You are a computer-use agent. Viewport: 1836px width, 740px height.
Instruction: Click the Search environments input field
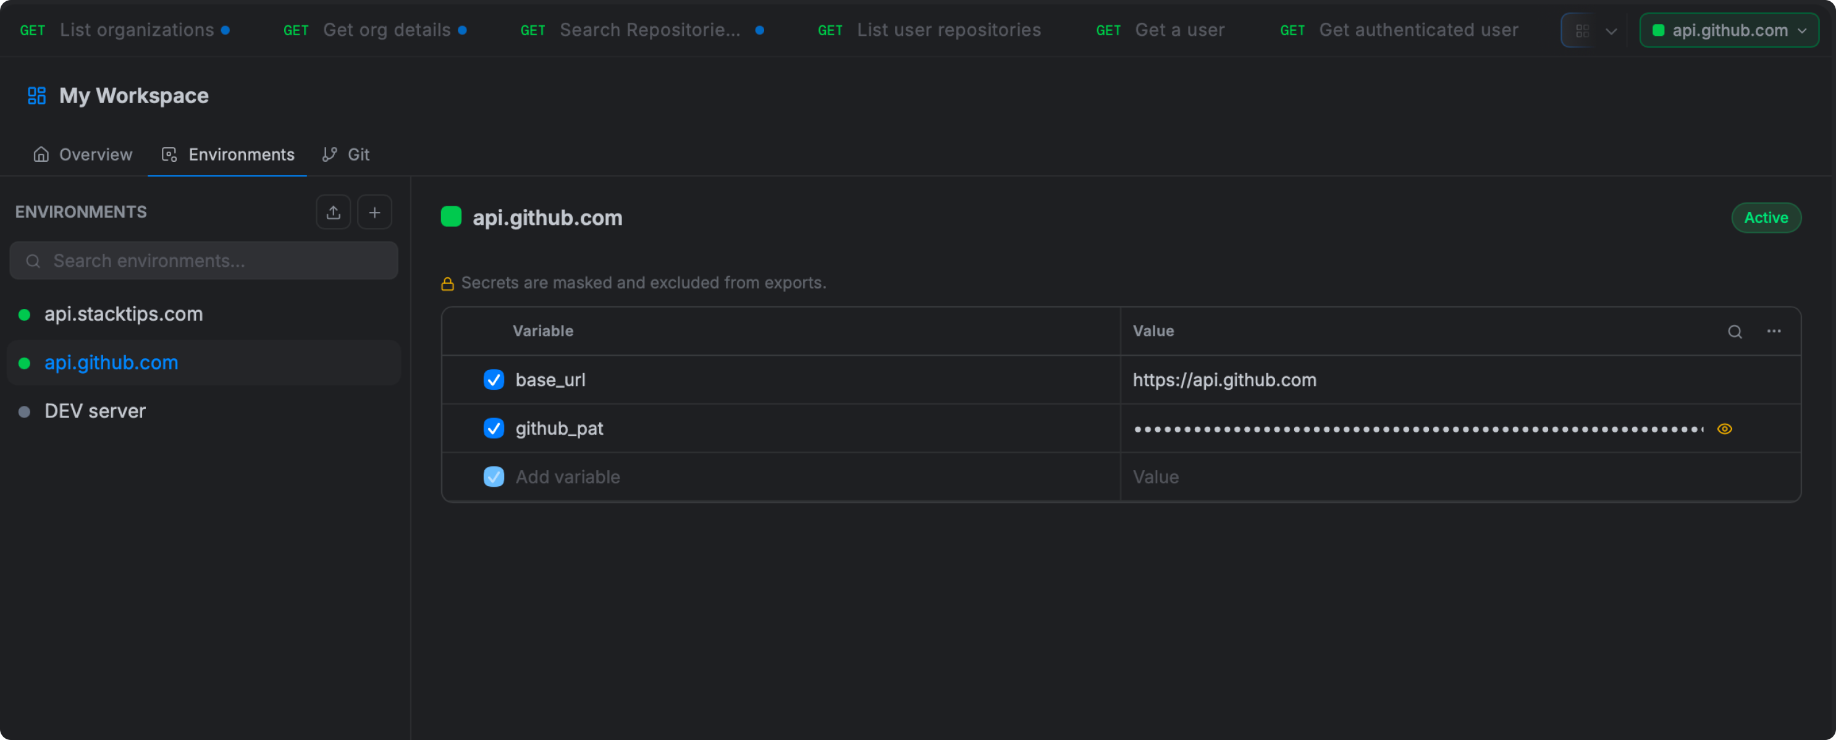coord(204,260)
